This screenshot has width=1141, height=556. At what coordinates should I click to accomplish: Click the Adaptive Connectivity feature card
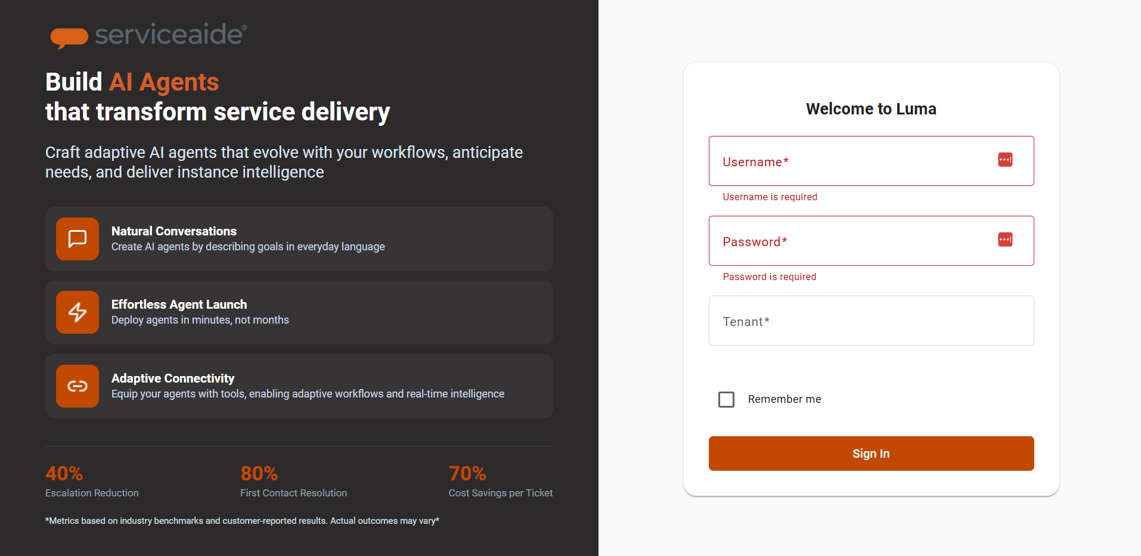coord(299,386)
